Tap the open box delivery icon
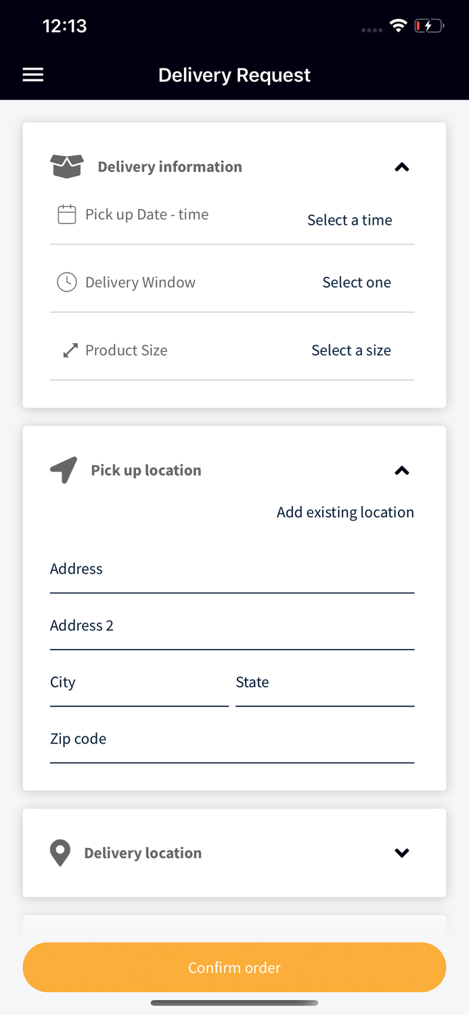Screen dimensions: 469x1015 pos(67,166)
